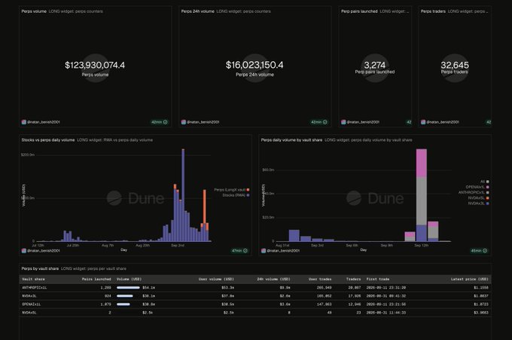Click the checkmark icon in the Stocks vs perps chart refresh badge
The height and width of the screenshot is (340, 512).
pos(245,251)
